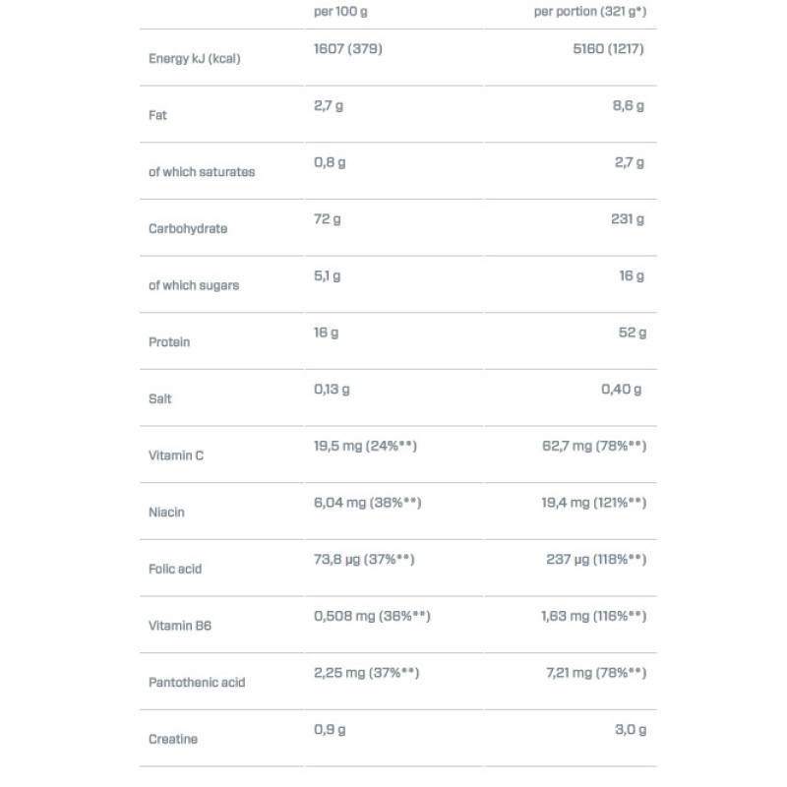Click the '5160 (1217)' energy per portion value
This screenshot has height=787, width=787.
(608, 49)
